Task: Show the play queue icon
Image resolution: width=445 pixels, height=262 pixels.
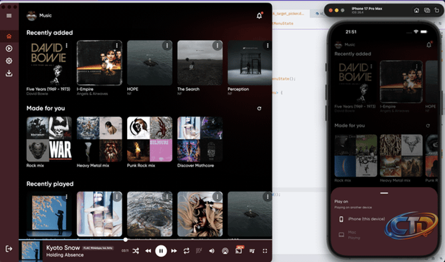Action: pyautogui.click(x=252, y=251)
